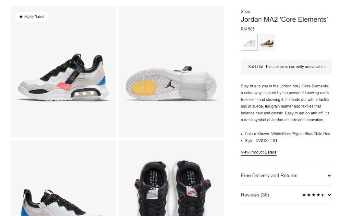Expand the Free Delivery and Returns chevron
This screenshot has width=351, height=216.
coord(329,176)
